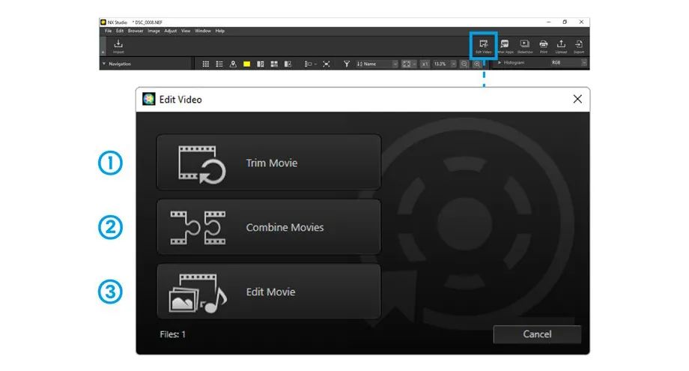Open the Image menu
The image size is (689, 371).
(x=154, y=31)
